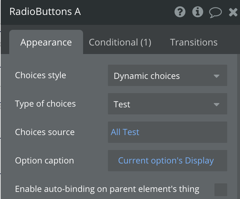Close the RadioButtons A property editor
This screenshot has width=240, height=199.
coord(233,12)
